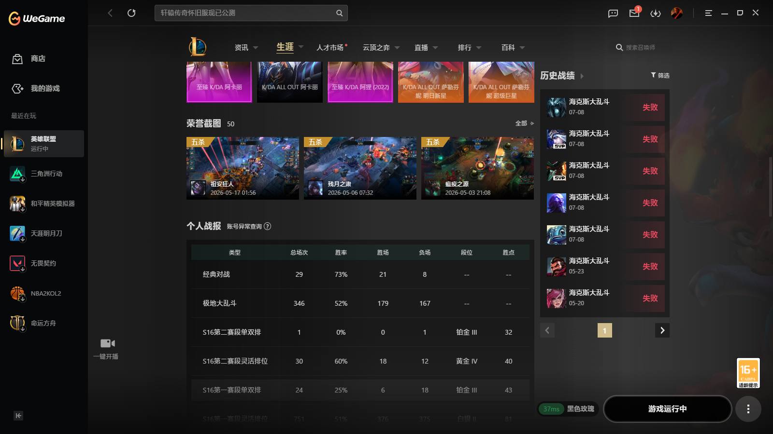
Task: Open the 瘟疫之源 pentakill screenshot
Action: 478,168
